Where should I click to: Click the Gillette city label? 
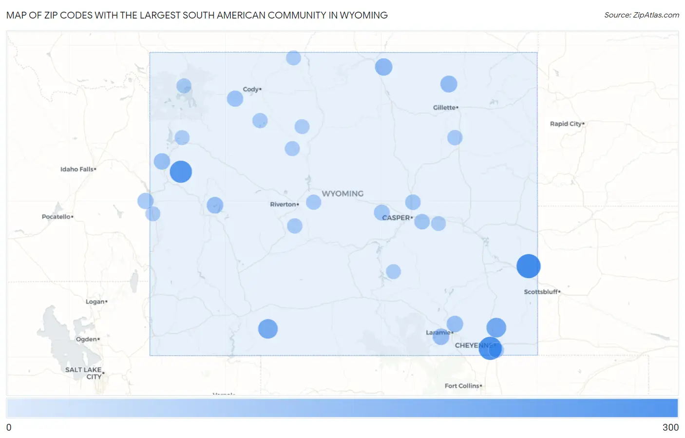[x=445, y=107]
